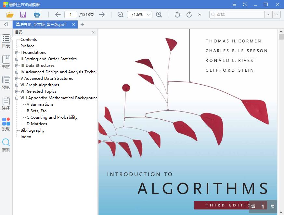
Task: Expand the VI Graph Algorithms section
Action: click(17, 85)
